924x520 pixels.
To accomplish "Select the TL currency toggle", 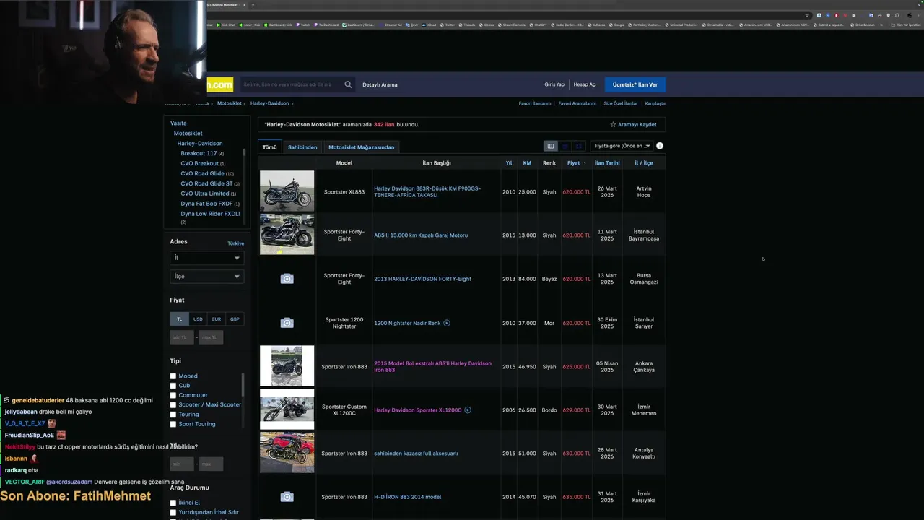I will pos(179,318).
